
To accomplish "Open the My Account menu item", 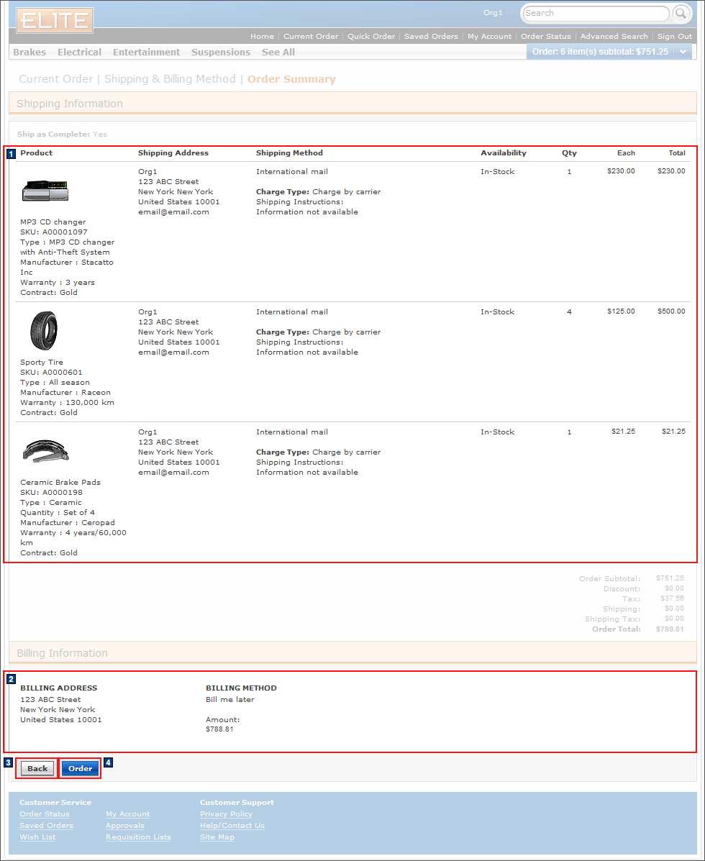I will coord(489,36).
